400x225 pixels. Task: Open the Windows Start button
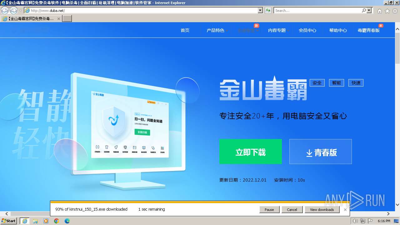pos(9,221)
